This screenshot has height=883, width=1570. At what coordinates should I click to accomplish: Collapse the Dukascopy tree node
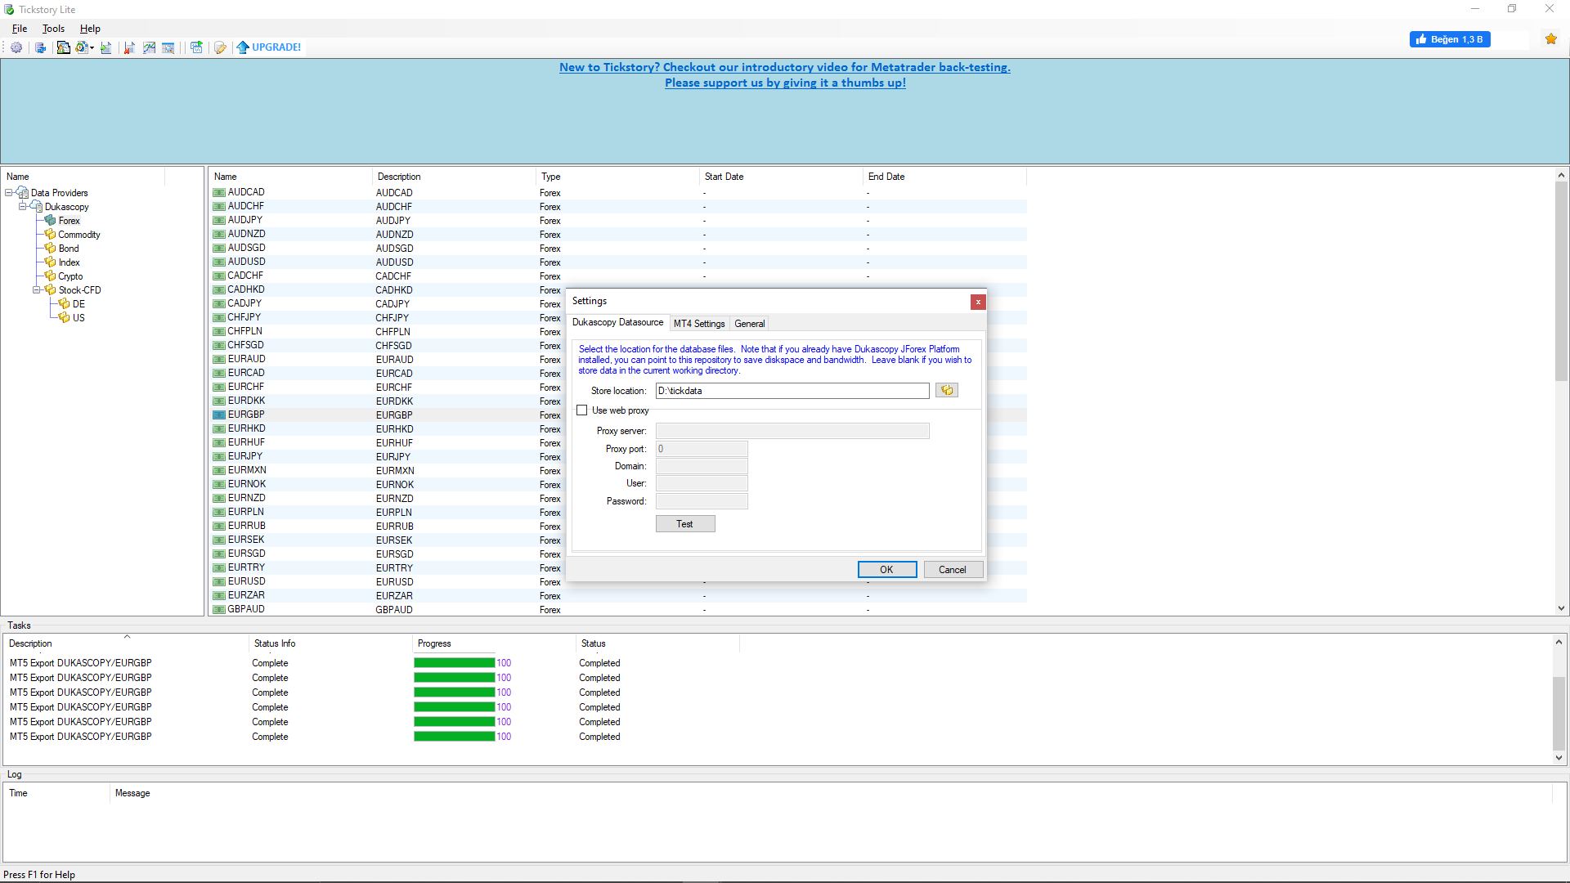pos(23,207)
